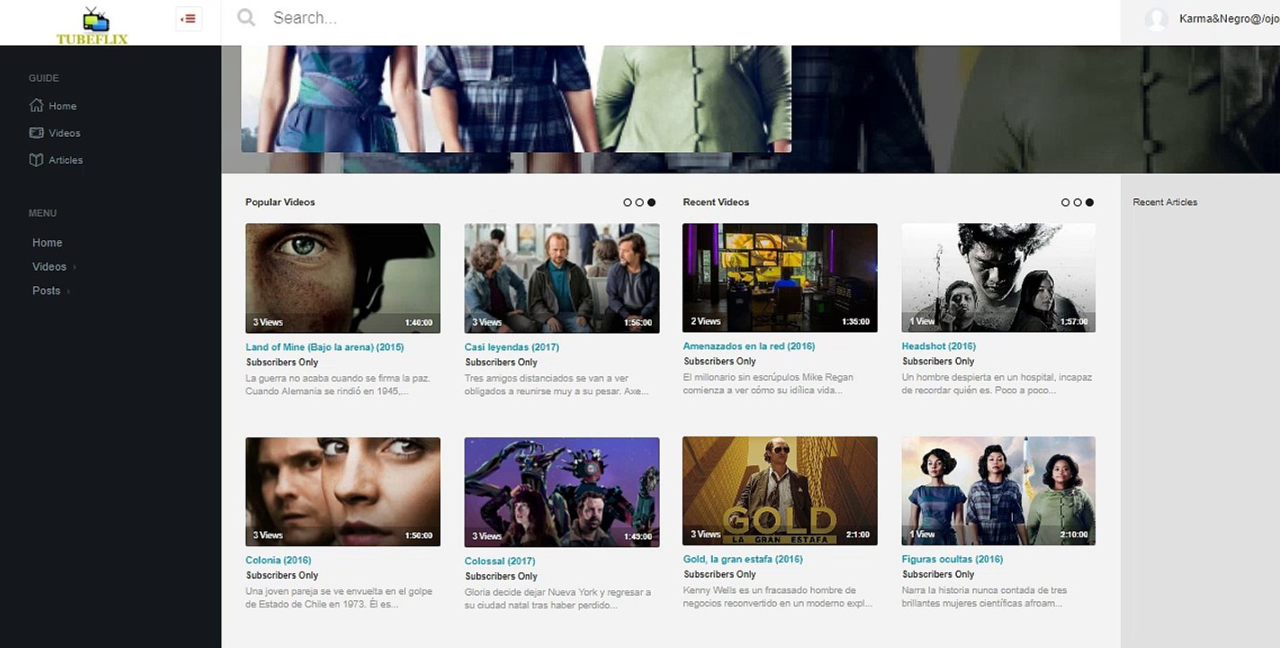Screen dimensions: 1280x648
Task: Click Subscribers Only under Land of Mine
Action: [x=283, y=363]
